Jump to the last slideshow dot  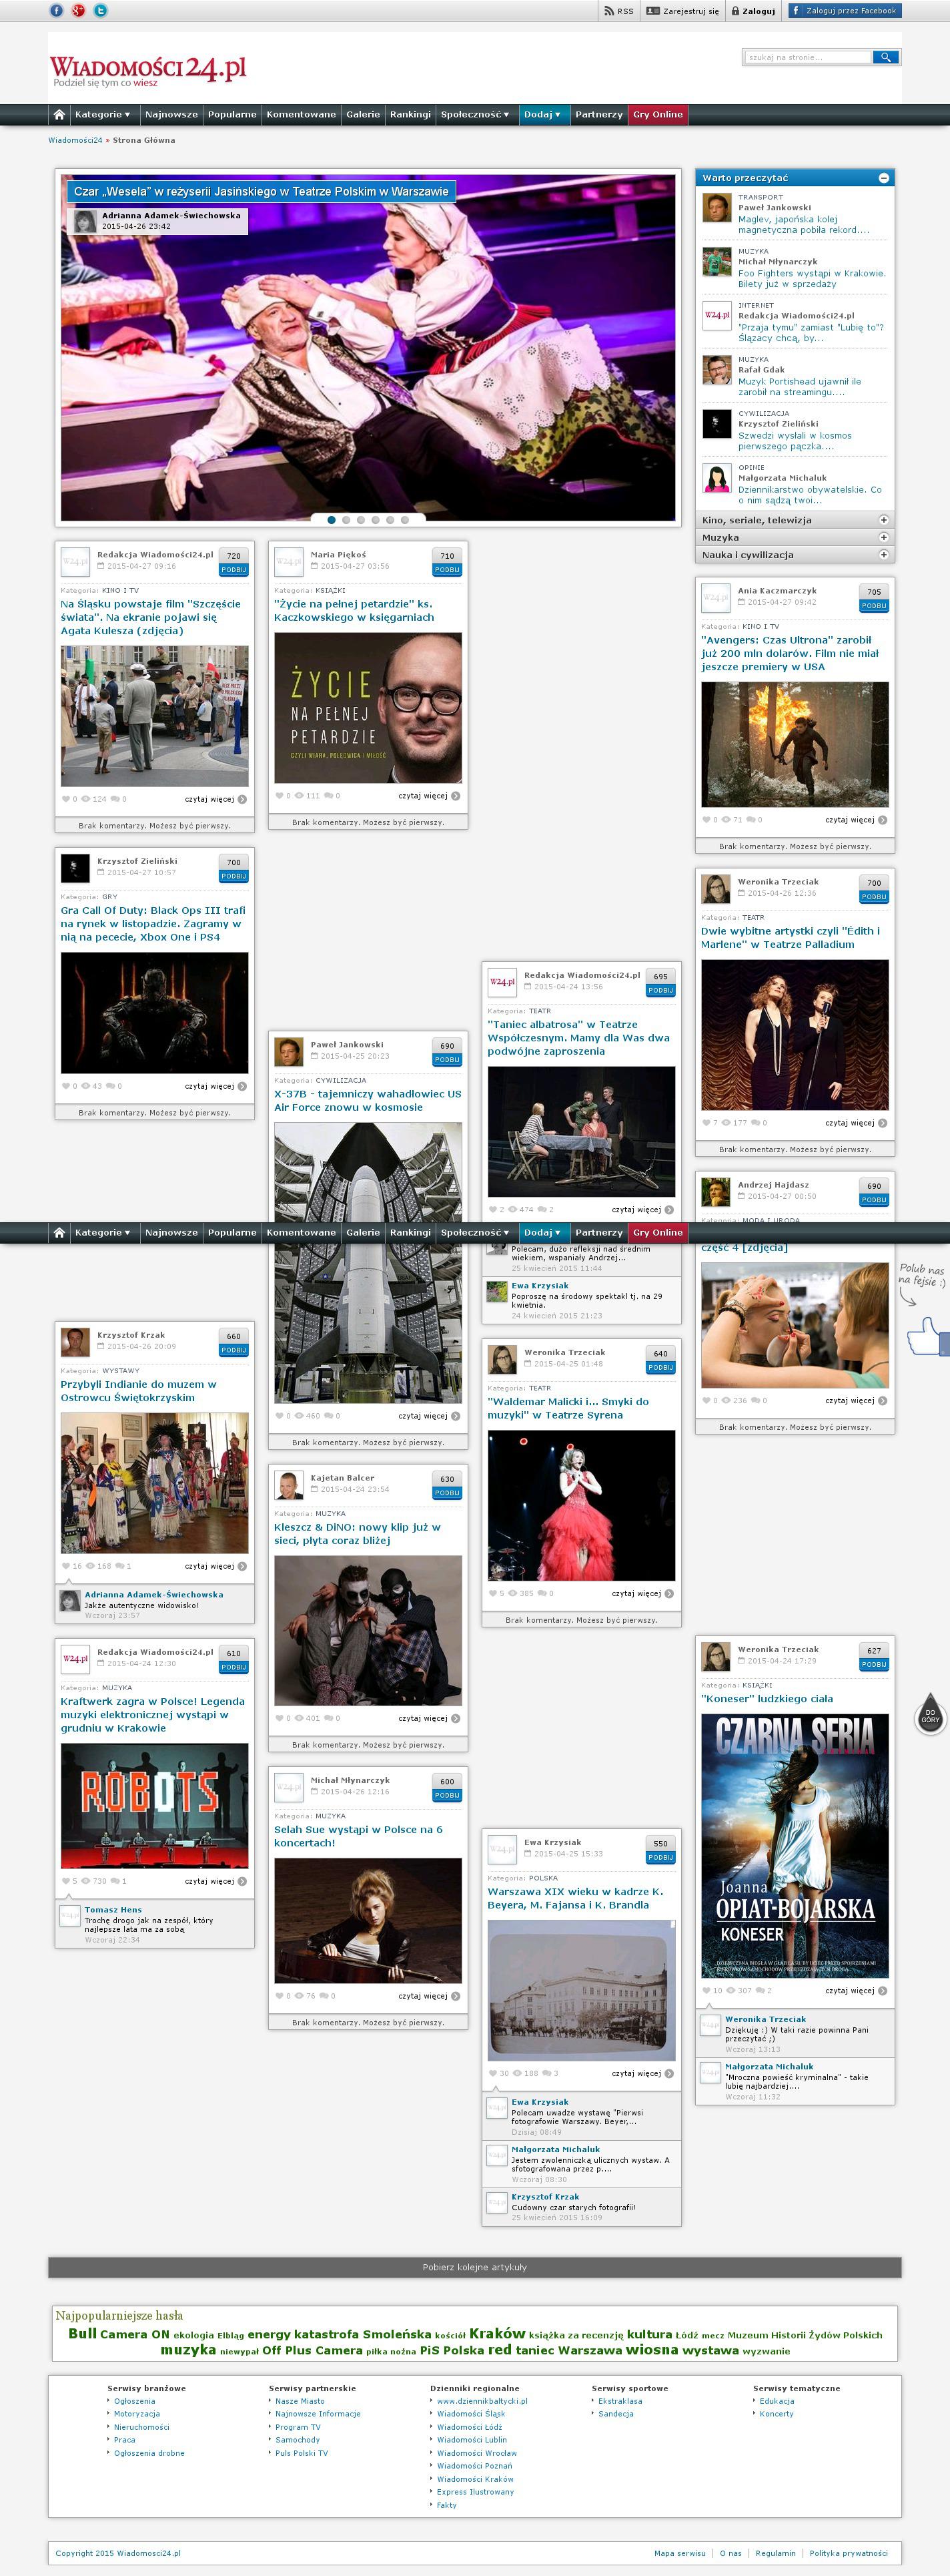coord(404,520)
